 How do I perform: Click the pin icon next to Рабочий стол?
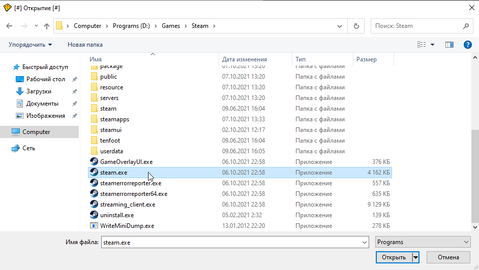tap(74, 79)
